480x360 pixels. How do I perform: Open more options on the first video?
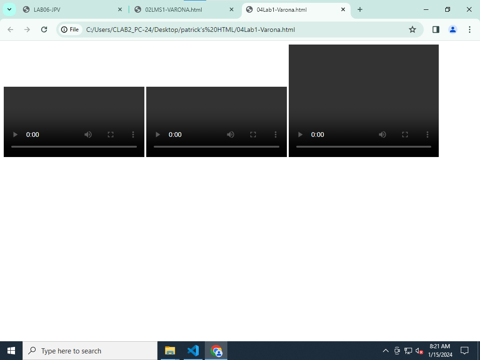(133, 135)
